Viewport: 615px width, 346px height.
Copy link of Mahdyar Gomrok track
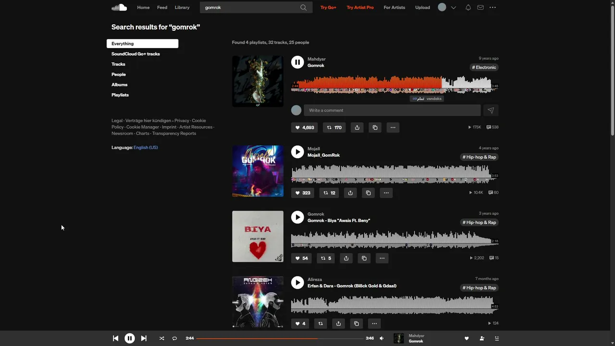[375, 127]
